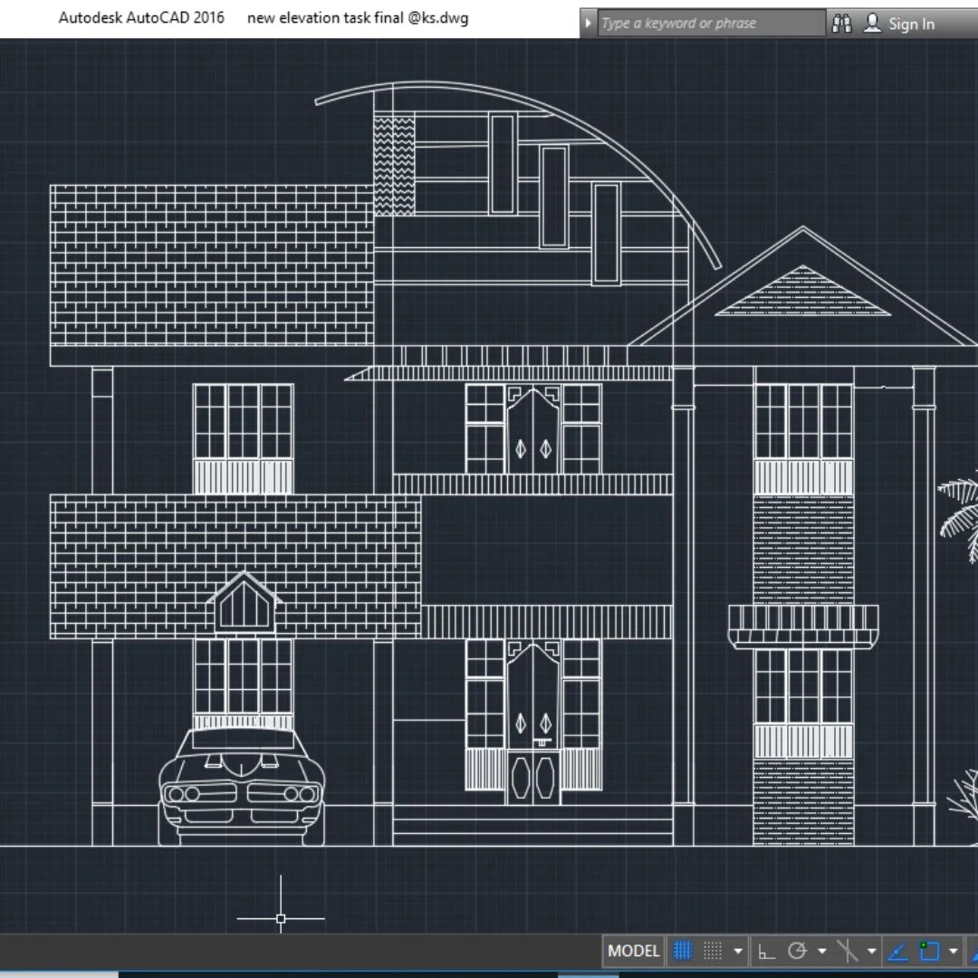Toggle polar tracking icon
Image resolution: width=978 pixels, height=978 pixels.
point(797,951)
